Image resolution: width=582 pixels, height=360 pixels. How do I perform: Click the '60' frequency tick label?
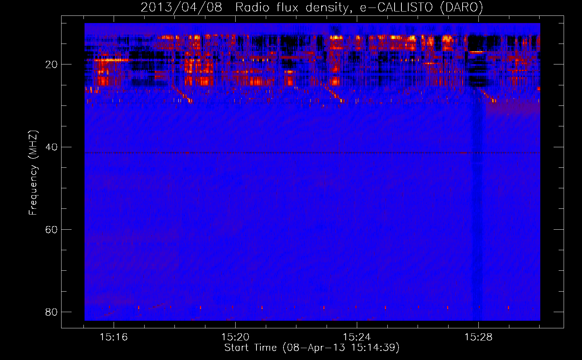[x=51, y=229]
